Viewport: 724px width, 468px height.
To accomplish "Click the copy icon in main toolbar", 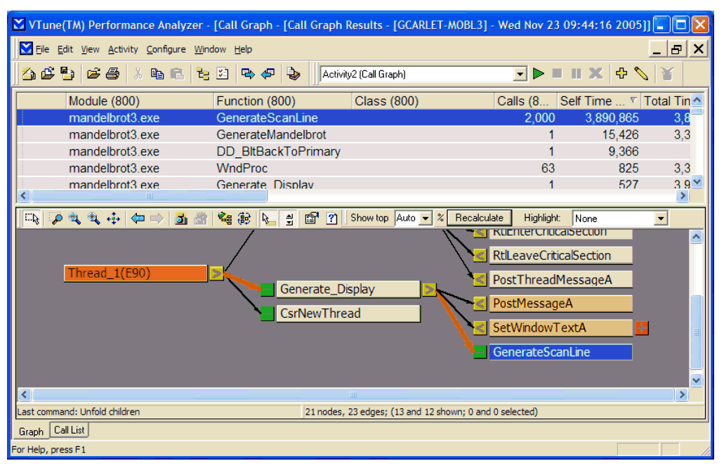I will 157,73.
